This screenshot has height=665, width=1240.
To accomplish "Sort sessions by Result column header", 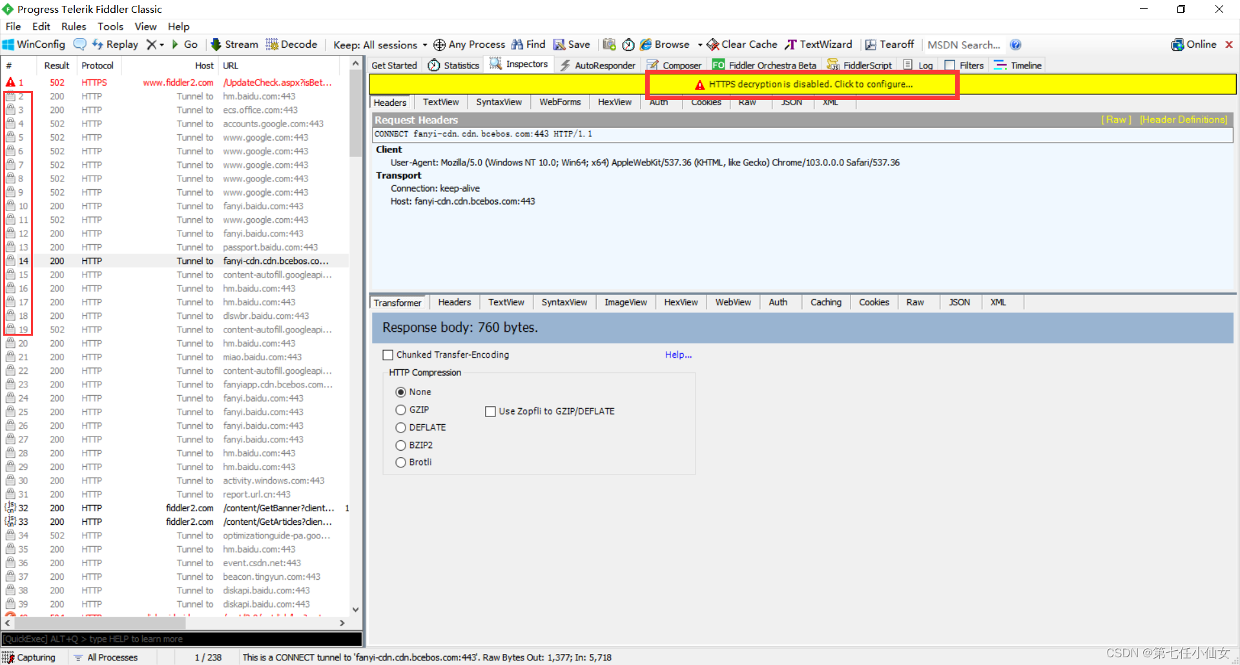I will click(56, 65).
